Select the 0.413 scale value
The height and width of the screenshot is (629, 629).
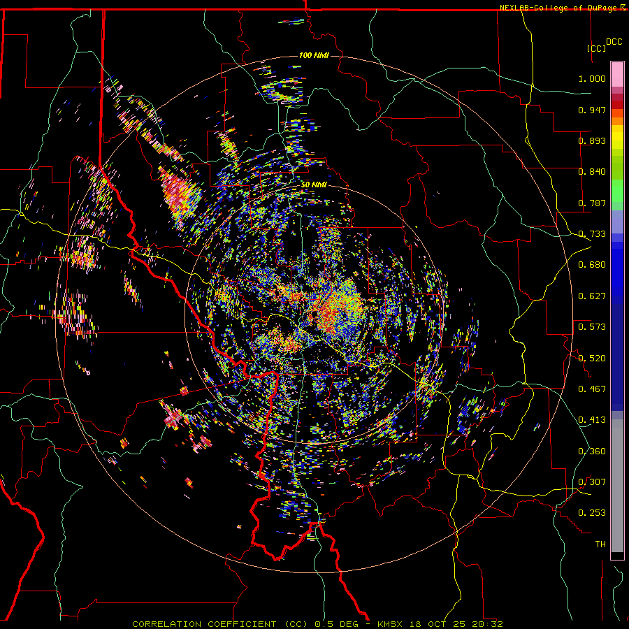[x=592, y=420]
